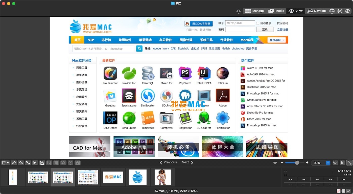The height and width of the screenshot is (194, 353).
Task: Minimize the PIC window
Action: tap(9, 4)
